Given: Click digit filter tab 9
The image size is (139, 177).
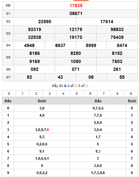Looking at the screenshot, I should 131,94.
